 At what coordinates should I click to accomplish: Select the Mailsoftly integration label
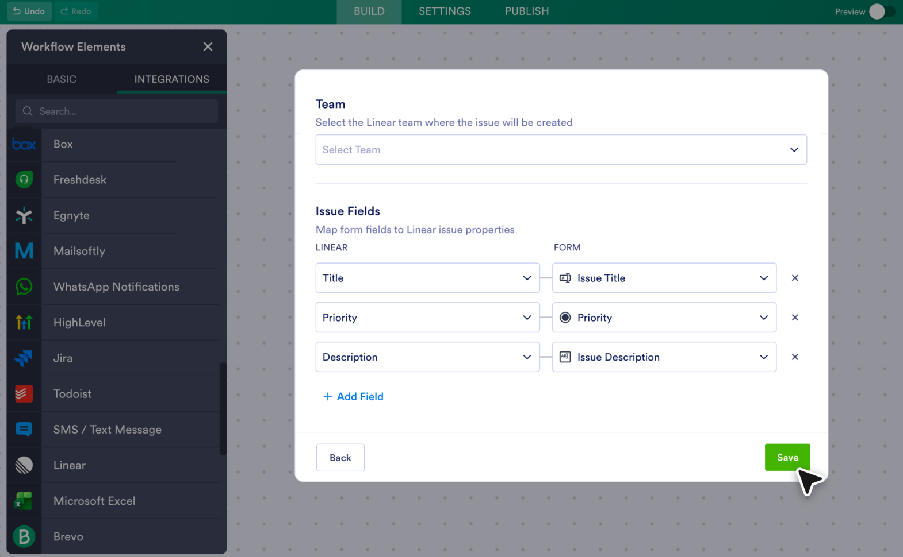tap(79, 251)
